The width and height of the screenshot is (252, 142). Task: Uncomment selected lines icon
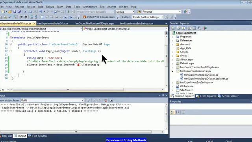(36, 17)
